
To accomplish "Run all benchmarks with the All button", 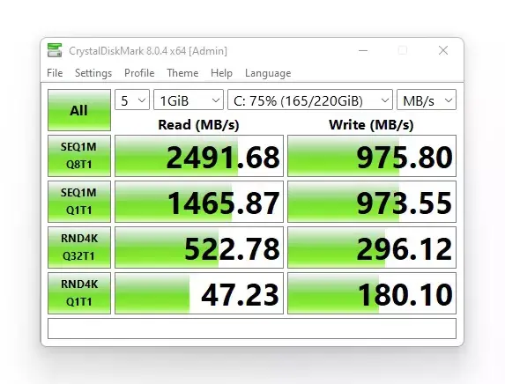I will pyautogui.click(x=79, y=110).
